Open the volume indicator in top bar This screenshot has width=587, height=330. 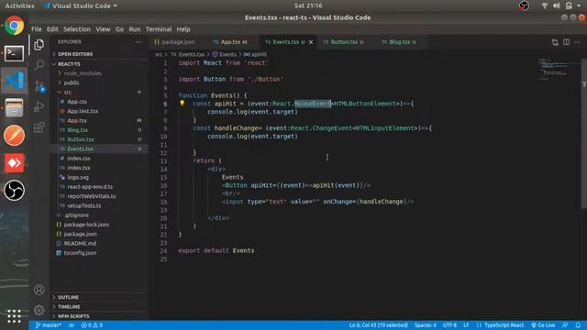click(557, 5)
